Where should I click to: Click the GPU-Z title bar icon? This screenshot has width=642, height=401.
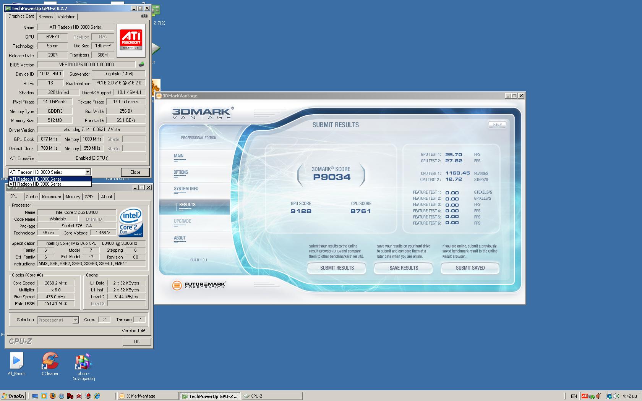pyautogui.click(x=8, y=8)
